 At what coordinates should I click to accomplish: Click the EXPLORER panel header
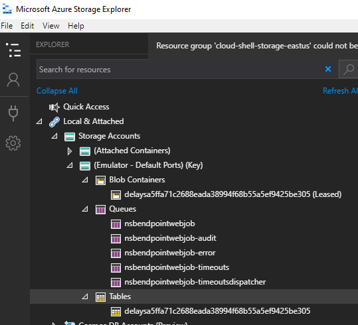52,44
